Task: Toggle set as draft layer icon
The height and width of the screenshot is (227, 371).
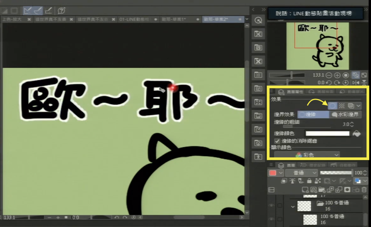Action: pyautogui.click(x=301, y=181)
